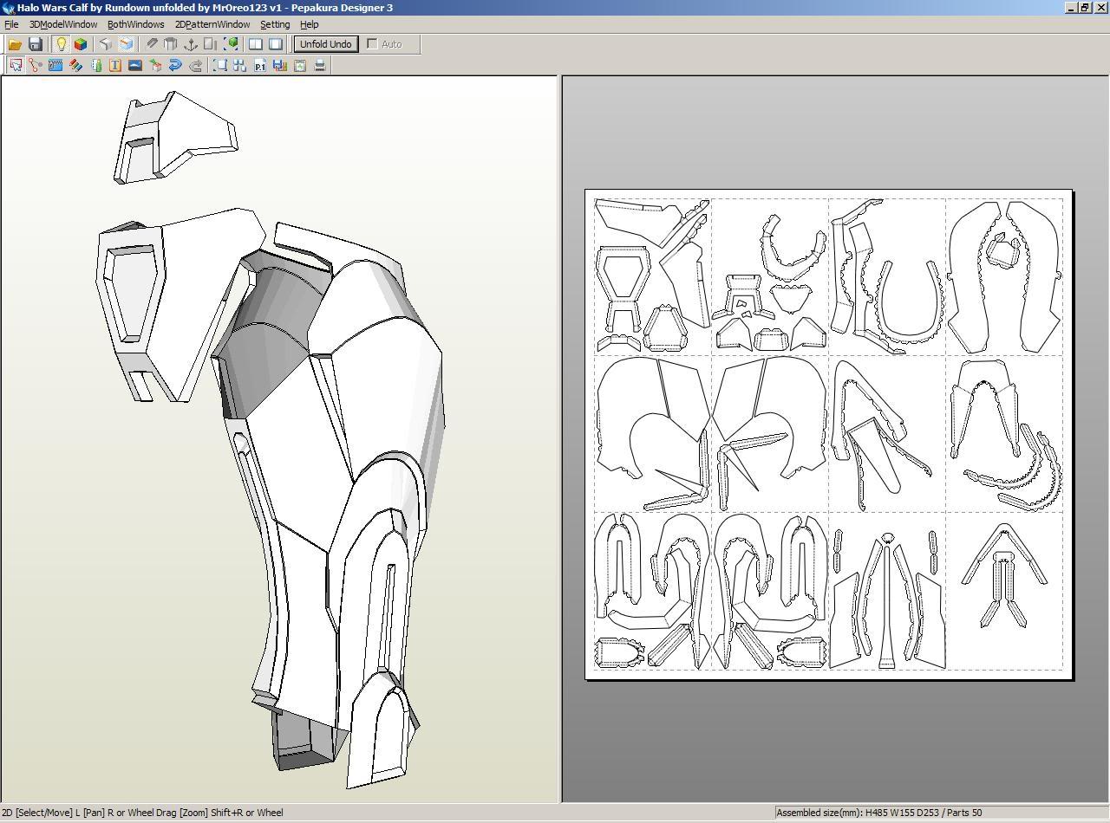This screenshot has height=823, width=1110.
Task: Click the Unfold Undo button
Action: [326, 44]
